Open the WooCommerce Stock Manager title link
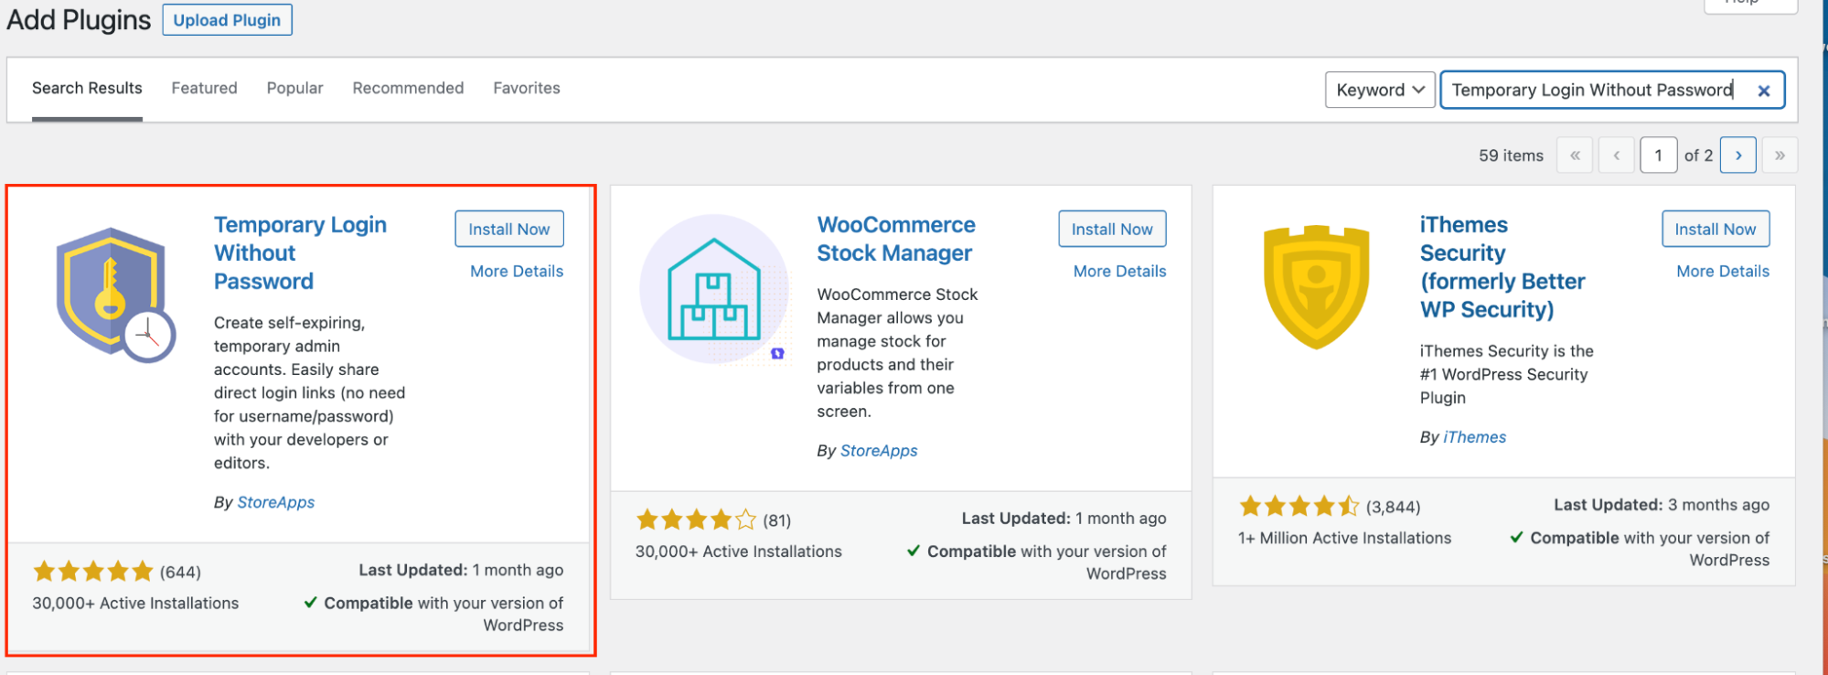This screenshot has width=1828, height=675. pyautogui.click(x=896, y=239)
